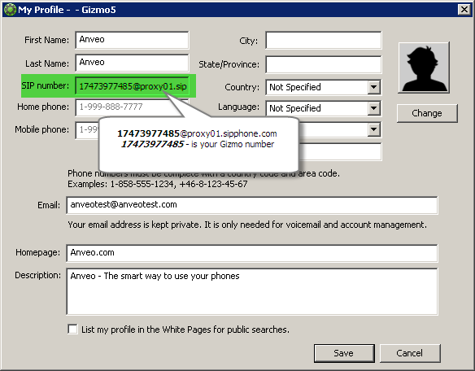This screenshot has width=475, height=371.
Task: Click the 'State/Province:' label
Action: [229, 64]
